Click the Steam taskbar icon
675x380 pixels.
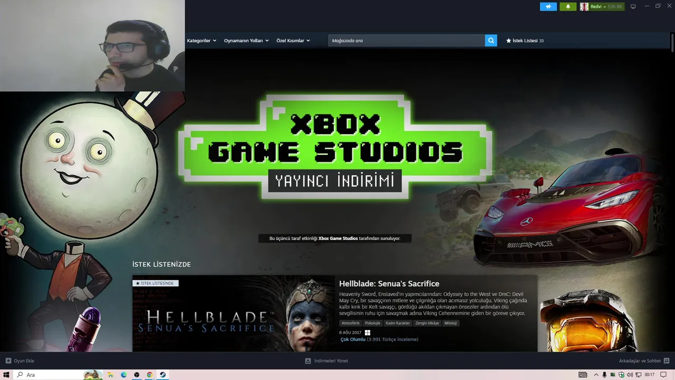click(x=162, y=375)
